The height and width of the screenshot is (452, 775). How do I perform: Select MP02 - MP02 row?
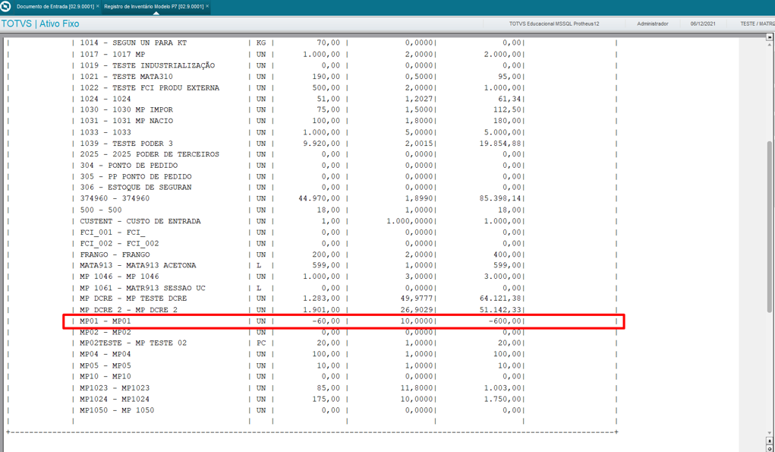(x=106, y=332)
